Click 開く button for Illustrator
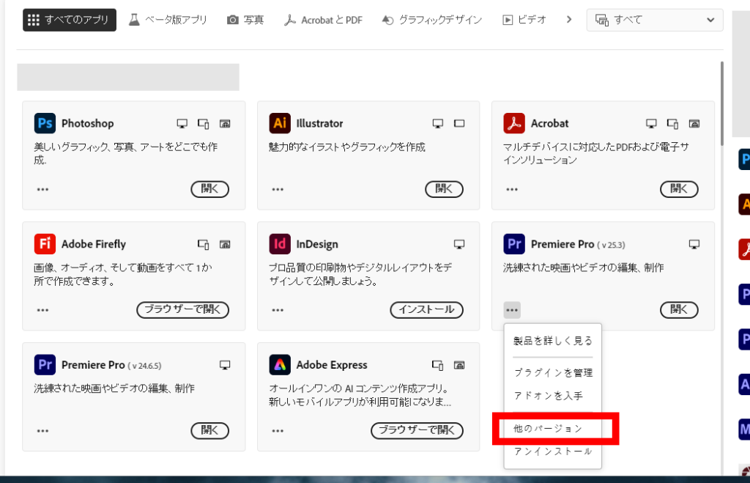The image size is (750, 483). 445,189
